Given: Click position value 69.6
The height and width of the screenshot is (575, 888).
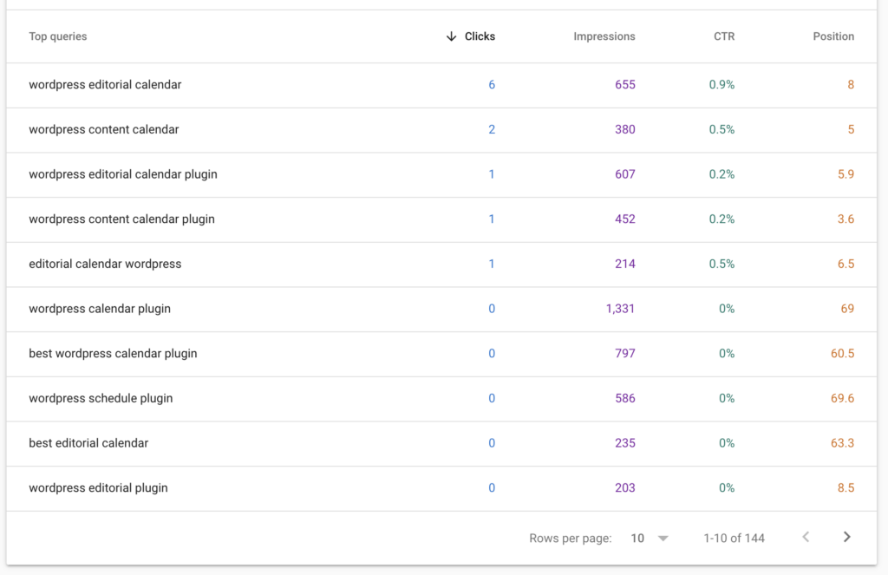Looking at the screenshot, I should click(843, 398).
